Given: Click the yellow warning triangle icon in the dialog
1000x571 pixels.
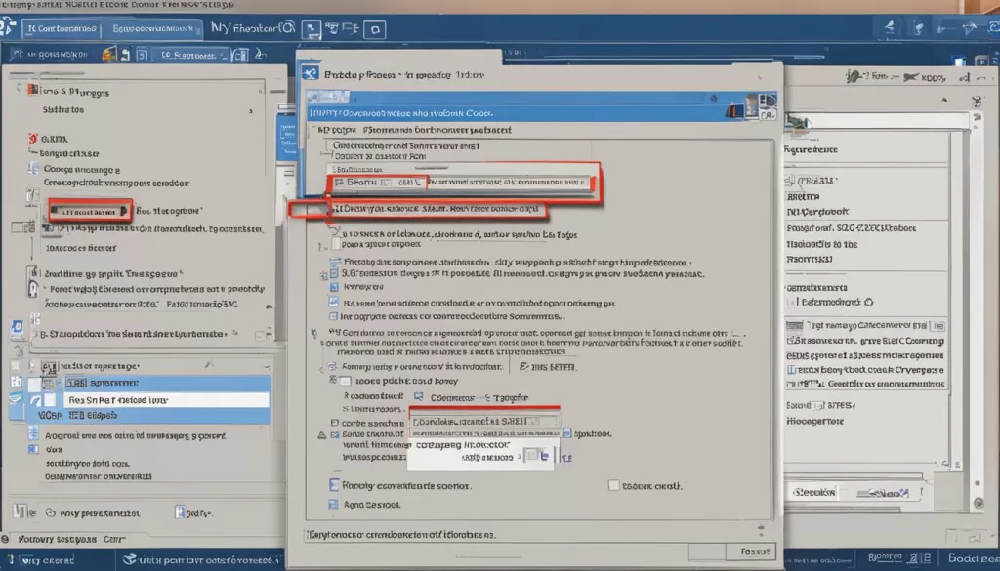Looking at the screenshot, I should coord(321,435).
